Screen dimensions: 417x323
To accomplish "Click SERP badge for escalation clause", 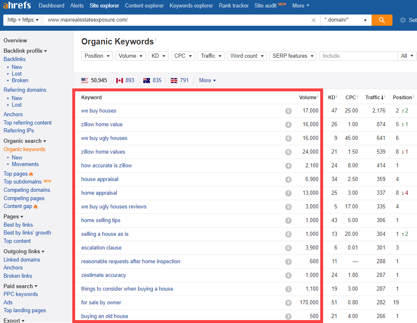I will click(288, 248).
